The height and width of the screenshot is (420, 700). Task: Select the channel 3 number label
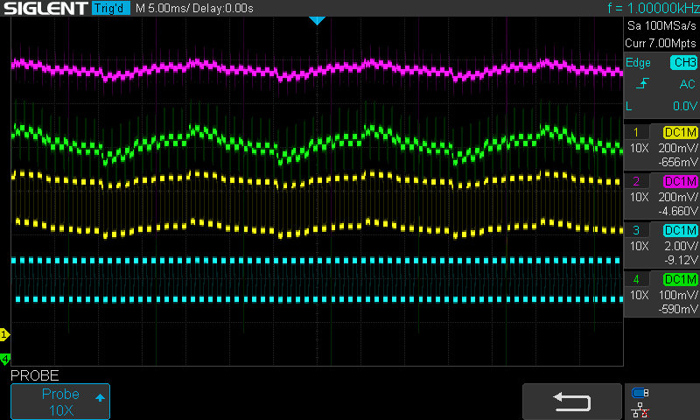click(636, 231)
